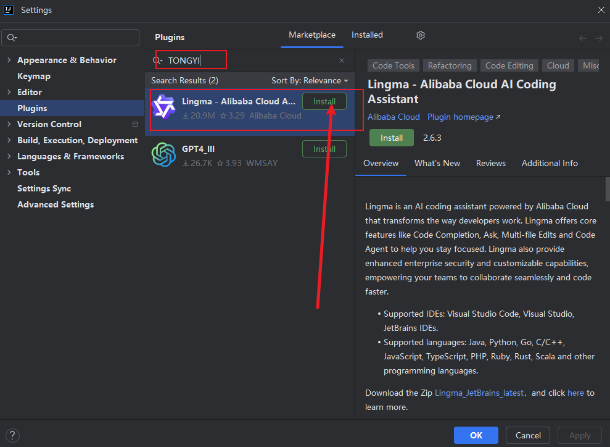Click the Refactoring tag
The image size is (610, 447).
[450, 65]
